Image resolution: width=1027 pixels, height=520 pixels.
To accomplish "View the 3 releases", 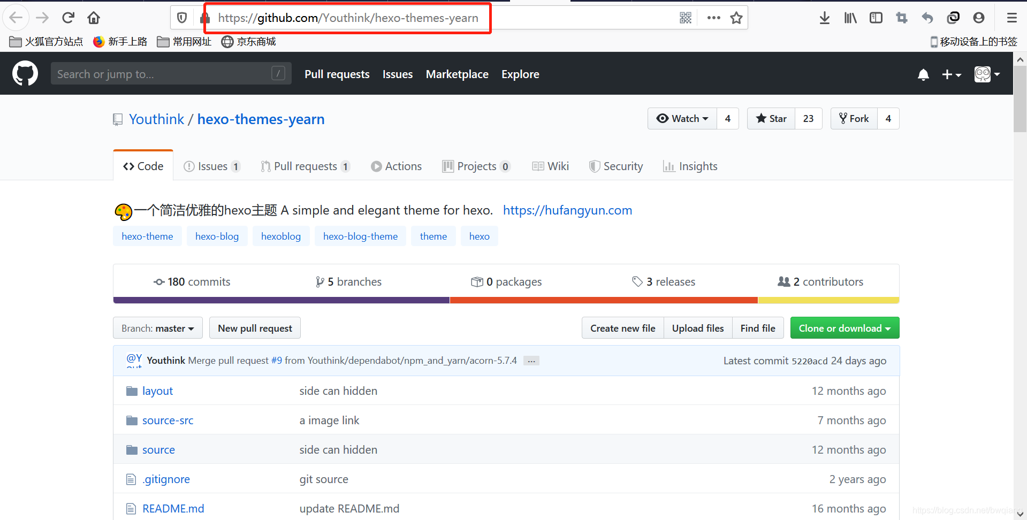I will 664,282.
